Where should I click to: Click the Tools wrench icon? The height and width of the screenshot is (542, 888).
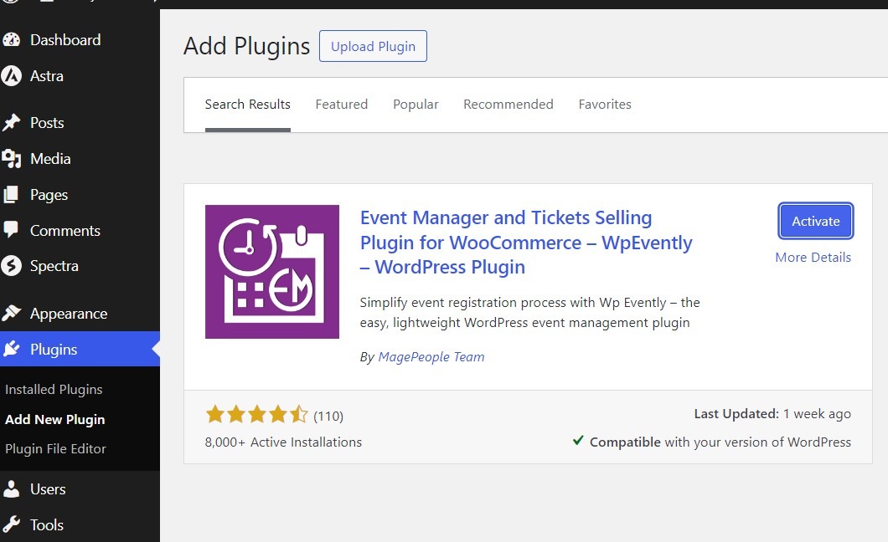point(11,525)
